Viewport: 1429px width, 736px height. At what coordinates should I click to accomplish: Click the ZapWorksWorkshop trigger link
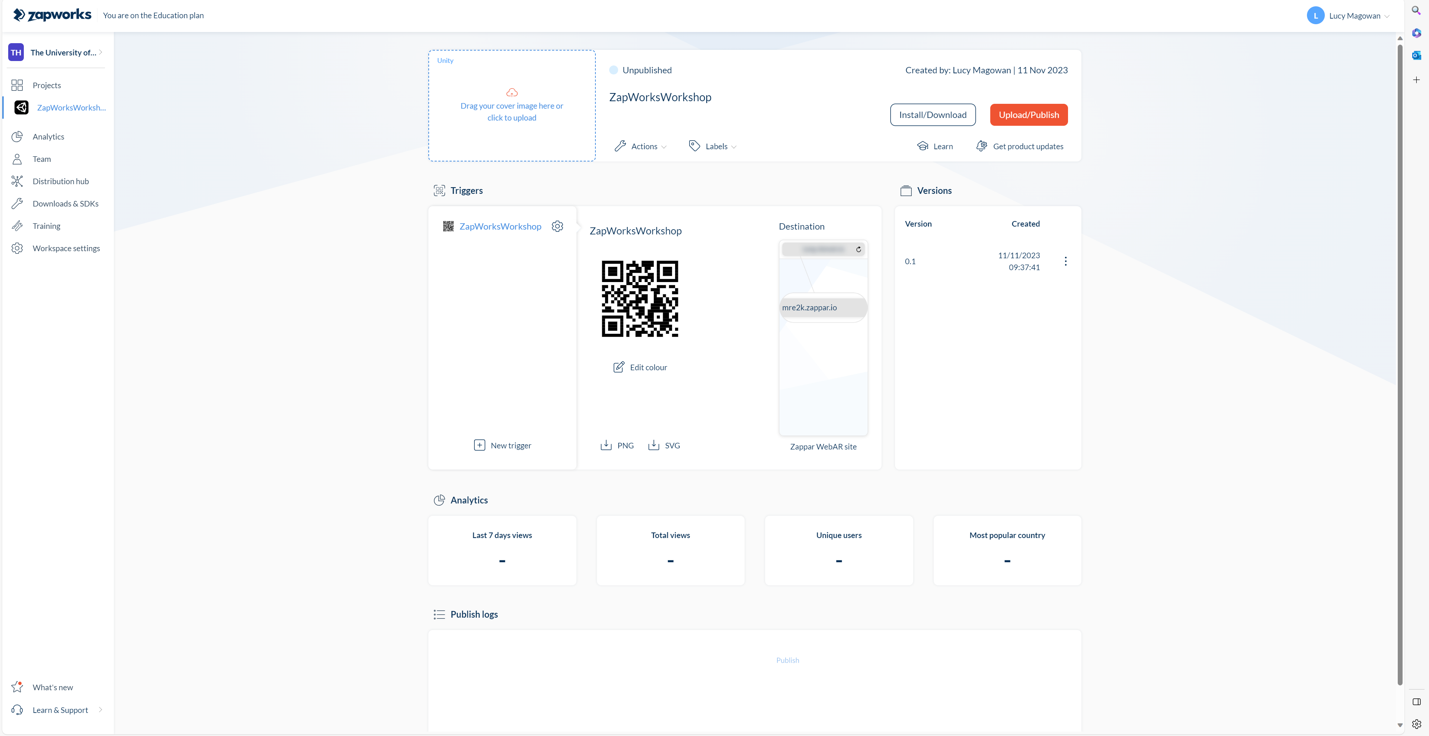coord(500,226)
